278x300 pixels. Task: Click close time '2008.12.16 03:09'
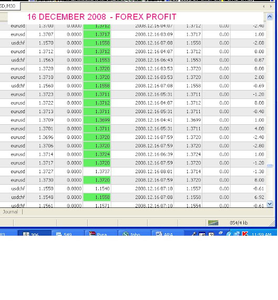click(154, 34)
